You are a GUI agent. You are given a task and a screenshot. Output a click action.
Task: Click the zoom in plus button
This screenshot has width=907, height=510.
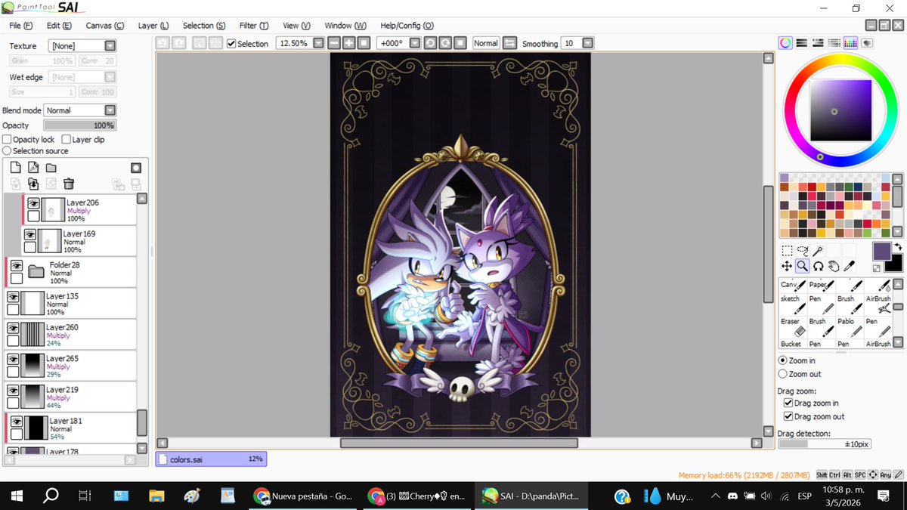pos(349,43)
